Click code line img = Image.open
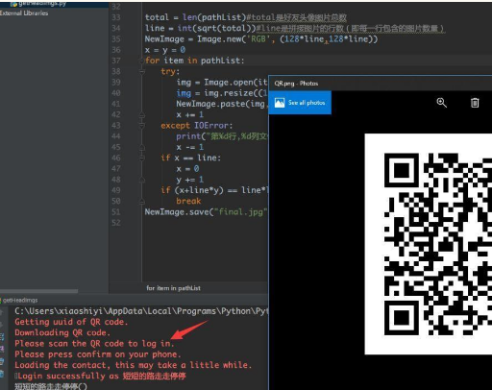 click(222, 83)
